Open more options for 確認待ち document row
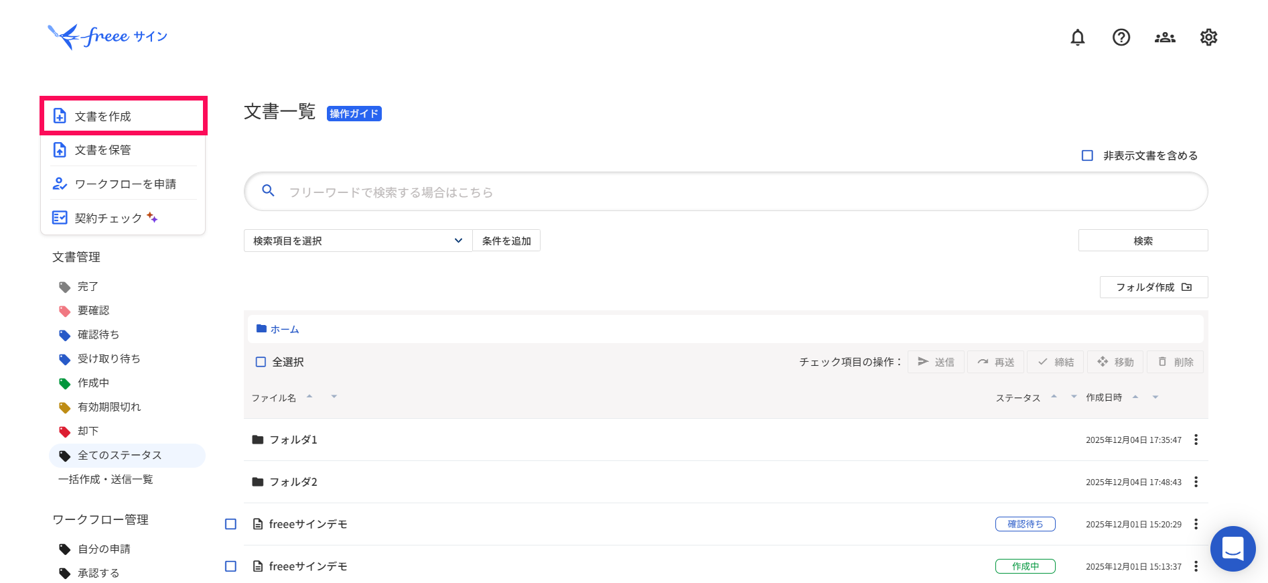The image size is (1268, 583). [1196, 524]
